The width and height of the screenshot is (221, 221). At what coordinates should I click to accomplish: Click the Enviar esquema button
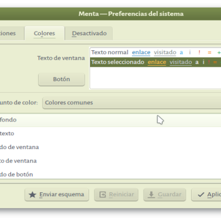(57, 194)
